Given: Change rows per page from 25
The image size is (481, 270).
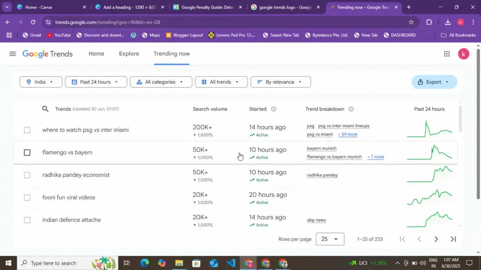Looking at the screenshot, I should point(330,239).
